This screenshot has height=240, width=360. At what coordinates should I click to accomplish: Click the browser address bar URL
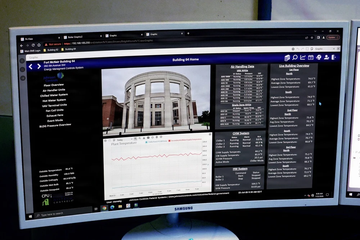[x=108, y=42]
